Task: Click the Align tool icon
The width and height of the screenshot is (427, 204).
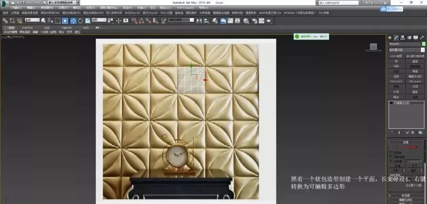Action: click(206, 20)
